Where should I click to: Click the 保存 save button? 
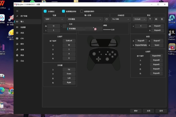[136, 111]
